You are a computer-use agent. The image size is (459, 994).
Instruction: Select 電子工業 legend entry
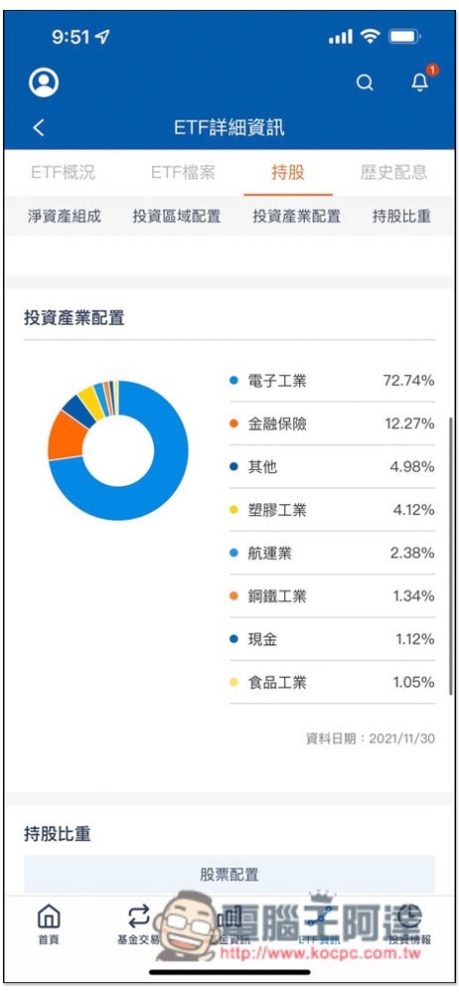(x=332, y=381)
